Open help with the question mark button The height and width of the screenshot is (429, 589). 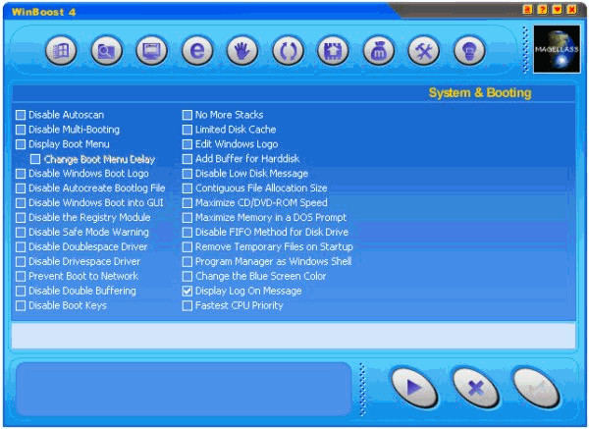[543, 10]
